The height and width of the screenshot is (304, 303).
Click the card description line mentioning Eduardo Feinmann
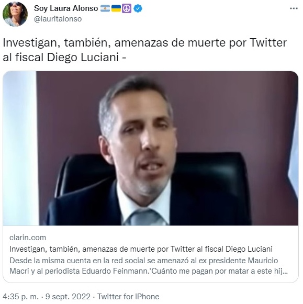pos(149,271)
